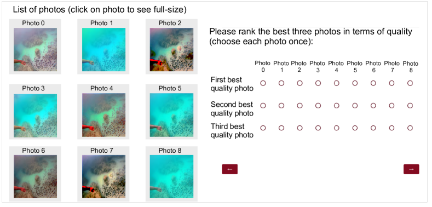
Task: Open Photo 5 thumbnail full-size
Action: [171, 115]
